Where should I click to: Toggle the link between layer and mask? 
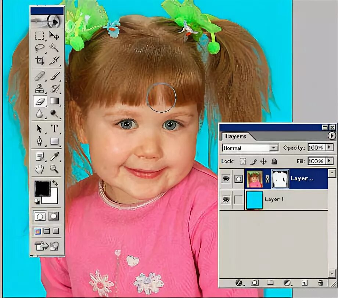(x=267, y=179)
